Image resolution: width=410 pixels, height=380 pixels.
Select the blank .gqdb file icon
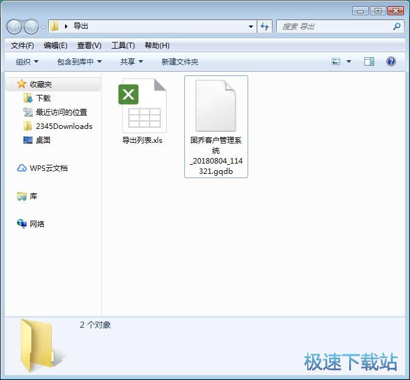pos(216,106)
